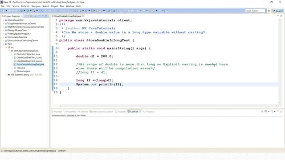Maximize the editor area
This screenshot has width=285, height=160.
click(281, 16)
